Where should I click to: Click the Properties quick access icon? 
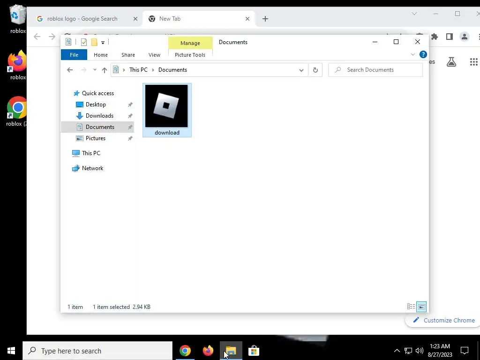pos(84,42)
